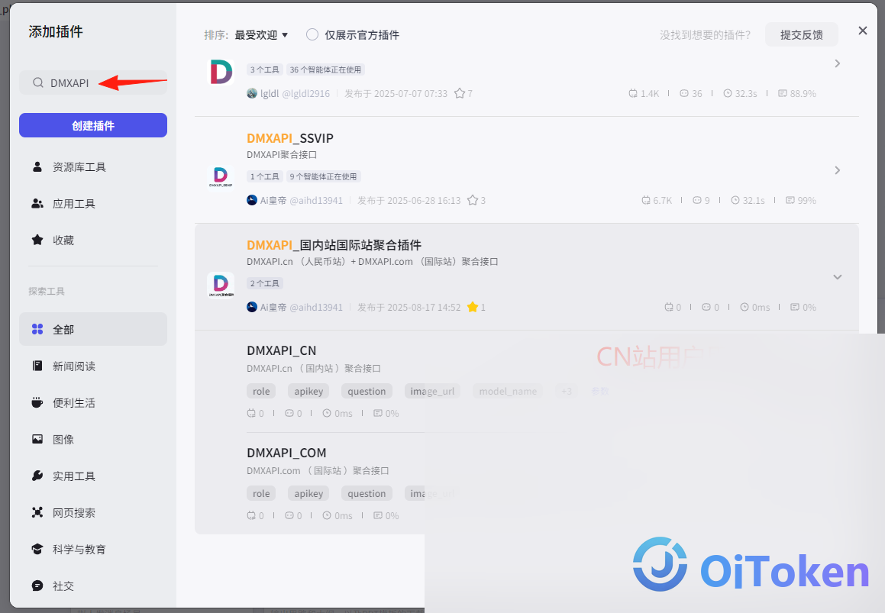885x613 pixels.
Task: Close the 添加插件 dialog
Action: [862, 31]
